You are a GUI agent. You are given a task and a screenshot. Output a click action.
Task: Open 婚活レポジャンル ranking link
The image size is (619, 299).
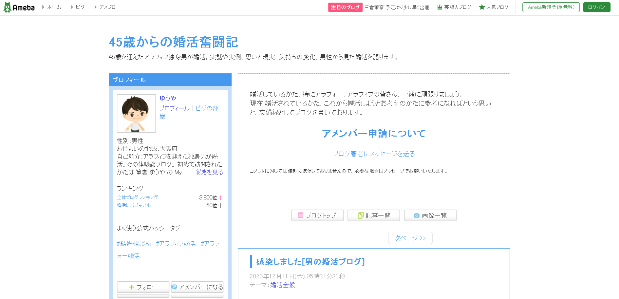[134, 205]
